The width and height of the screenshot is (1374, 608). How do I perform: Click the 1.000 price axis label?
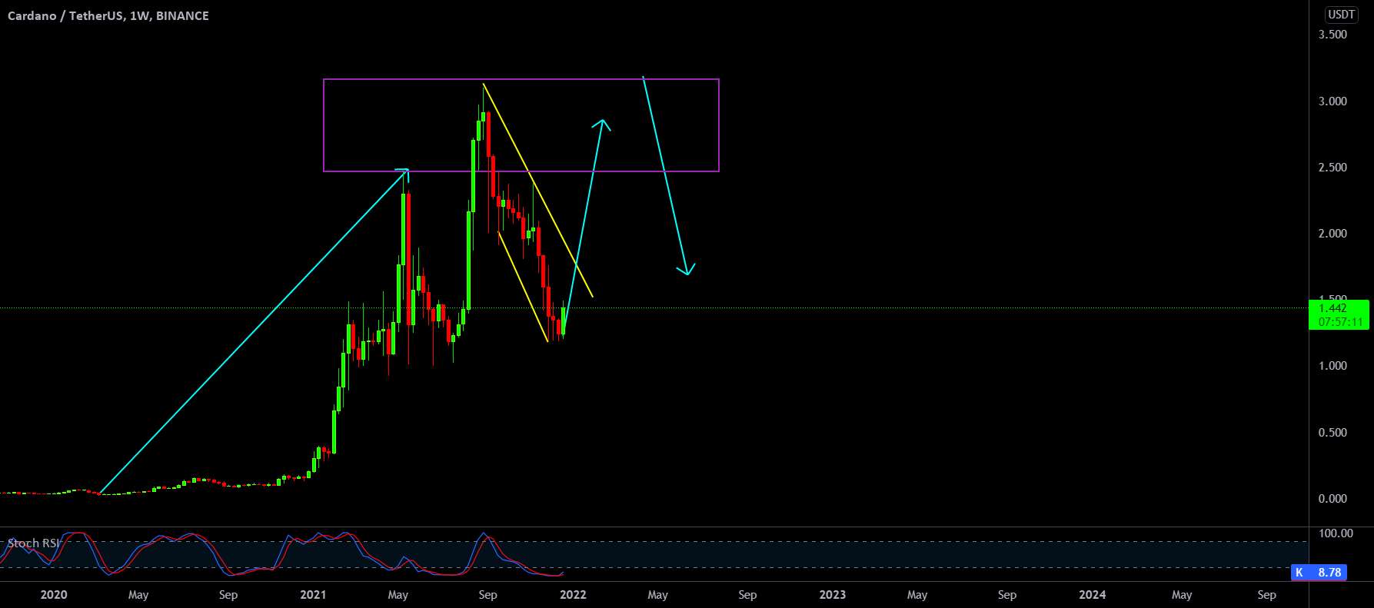[1332, 366]
